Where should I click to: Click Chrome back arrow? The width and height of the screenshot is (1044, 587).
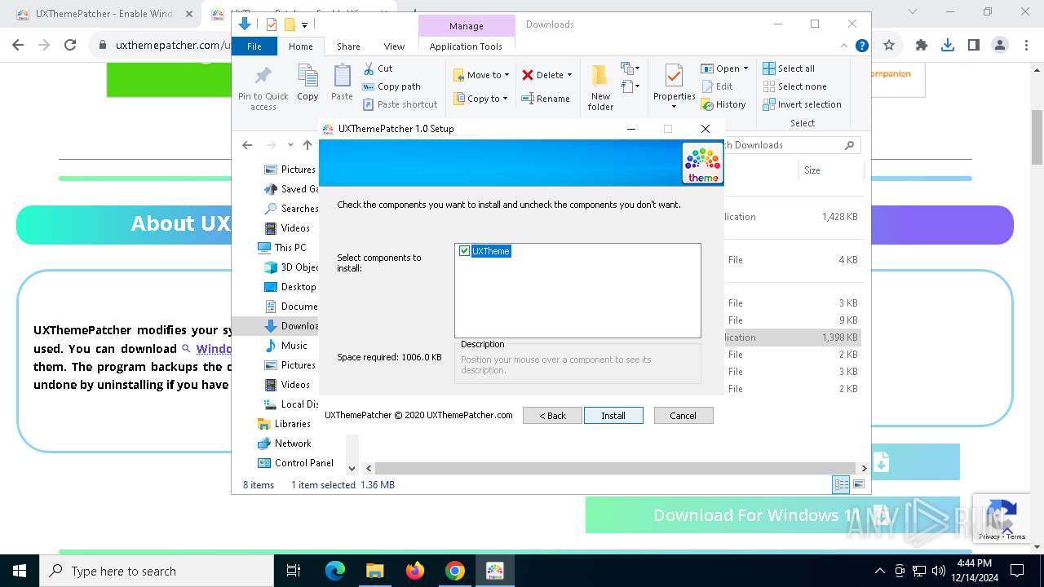tap(18, 46)
